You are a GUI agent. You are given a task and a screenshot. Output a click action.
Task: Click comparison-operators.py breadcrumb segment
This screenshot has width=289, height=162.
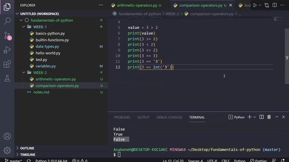point(212,14)
